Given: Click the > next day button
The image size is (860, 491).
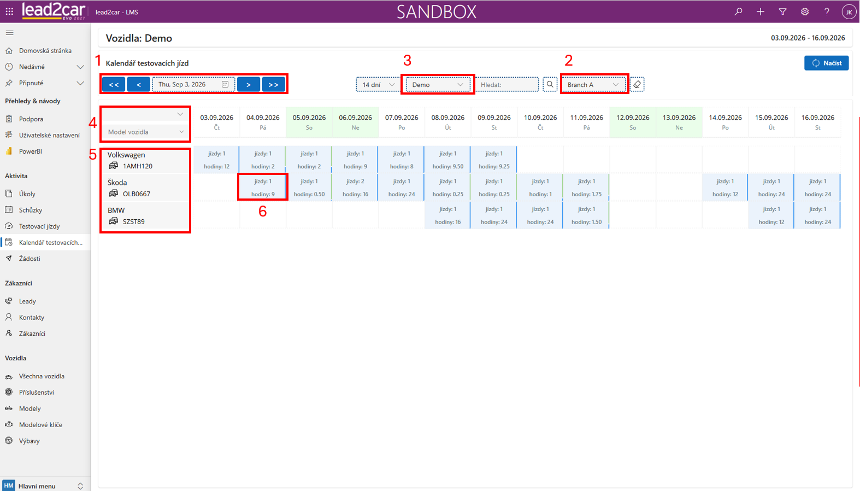Looking at the screenshot, I should pyautogui.click(x=249, y=85).
